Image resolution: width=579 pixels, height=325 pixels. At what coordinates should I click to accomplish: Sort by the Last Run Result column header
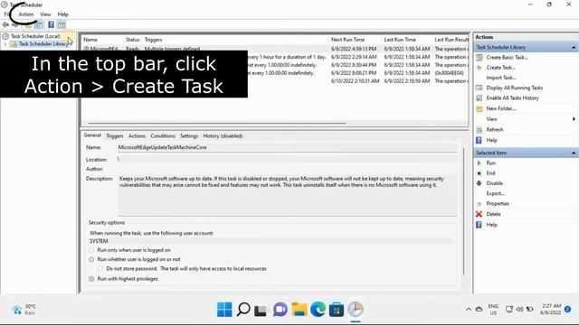tap(451, 40)
